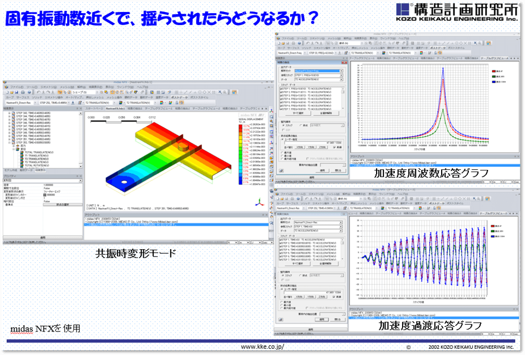Click Undo arrow icon in deformation mode window

coord(39,92)
